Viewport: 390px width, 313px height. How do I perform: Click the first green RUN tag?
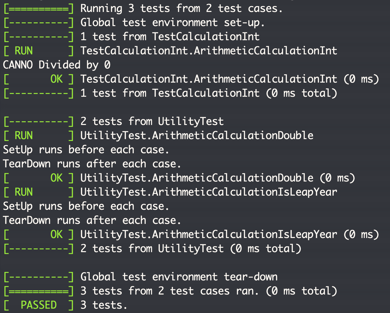pos(24,51)
